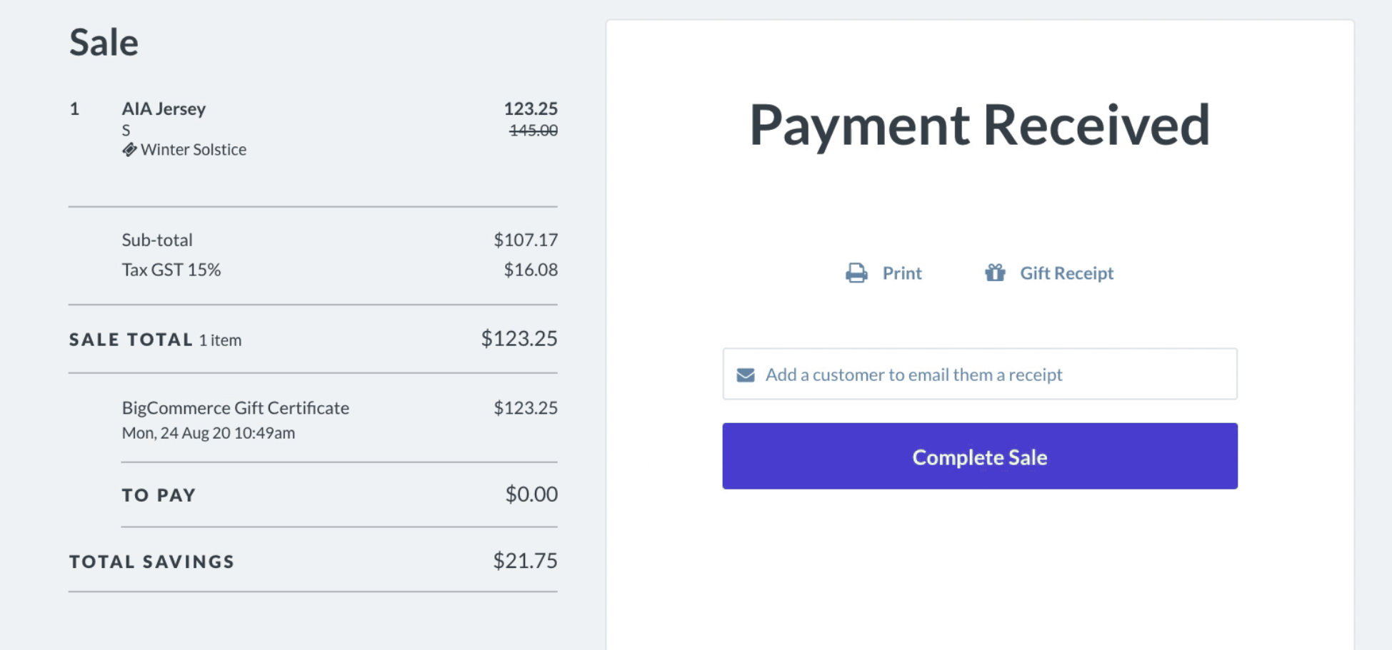Click the TOTAL SAVINGS amount $21.75
This screenshot has height=650, width=1392.
coord(525,561)
